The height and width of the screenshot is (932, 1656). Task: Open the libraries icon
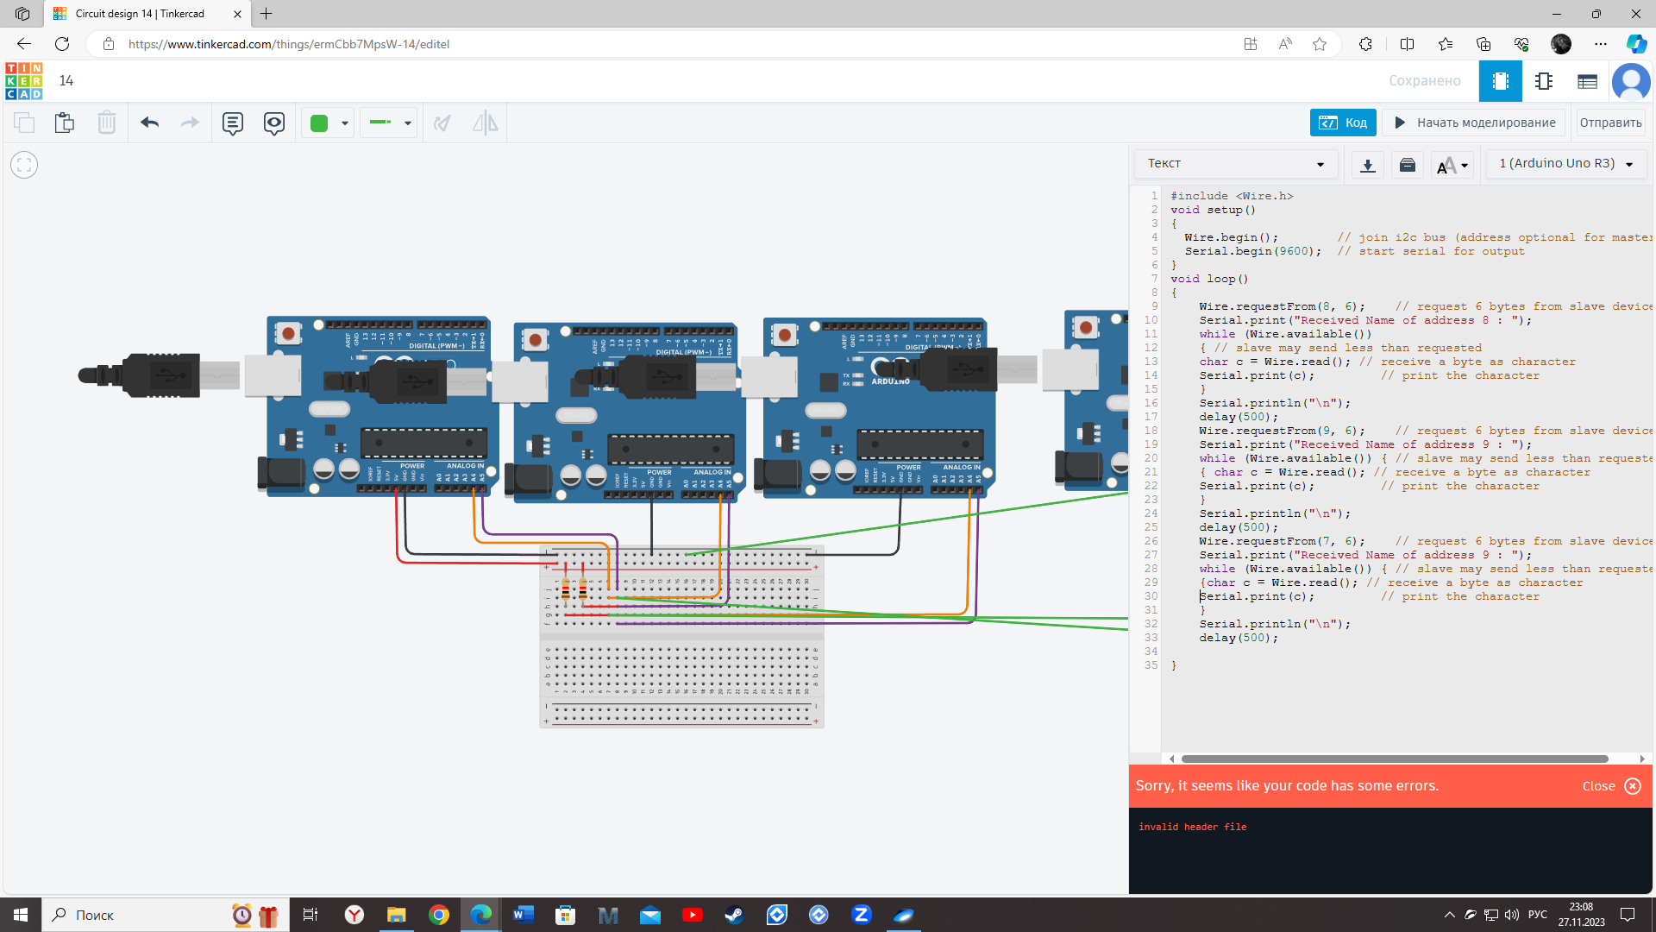coord(1408,164)
